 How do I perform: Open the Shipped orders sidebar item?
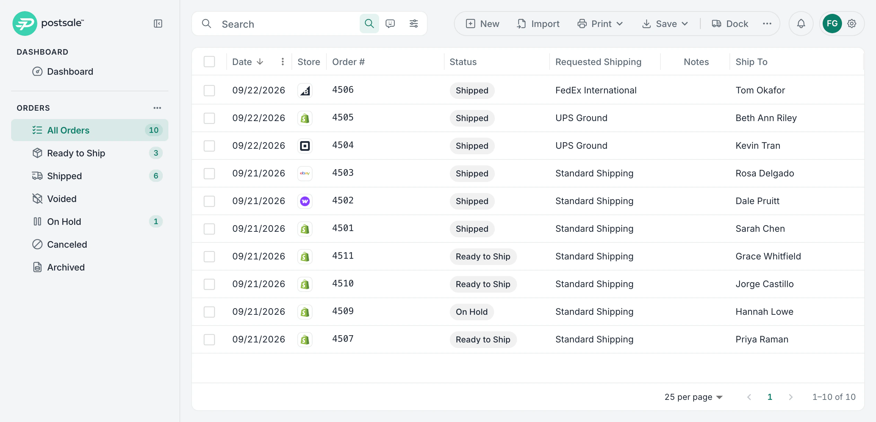tap(90, 176)
